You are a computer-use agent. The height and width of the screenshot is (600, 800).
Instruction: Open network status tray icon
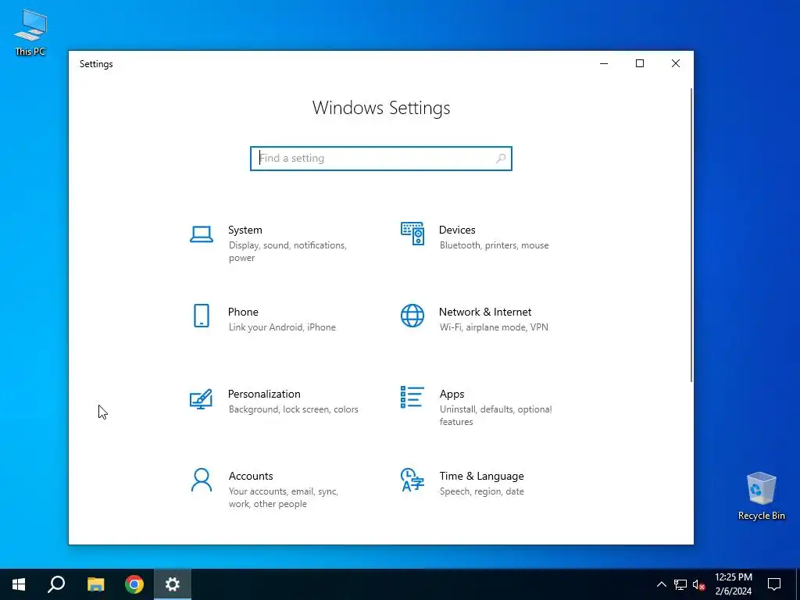[x=680, y=584]
